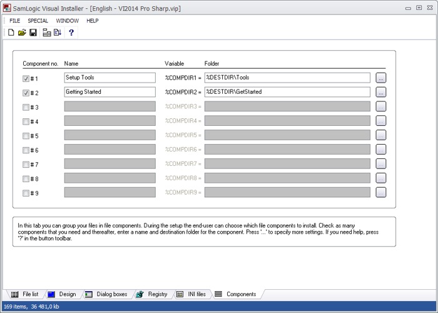438x313 pixels.
Task: Click the 'Setup Tools' name field
Action: pyautogui.click(x=109, y=78)
